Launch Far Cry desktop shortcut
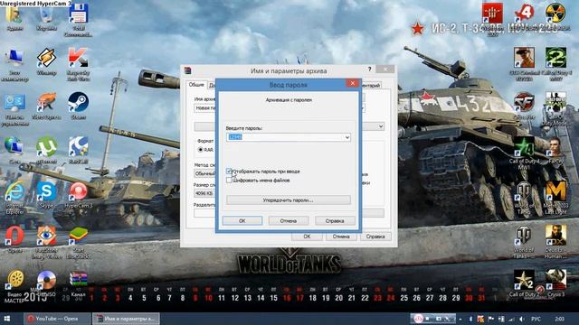The width and height of the screenshot is (579, 325). pos(555,151)
